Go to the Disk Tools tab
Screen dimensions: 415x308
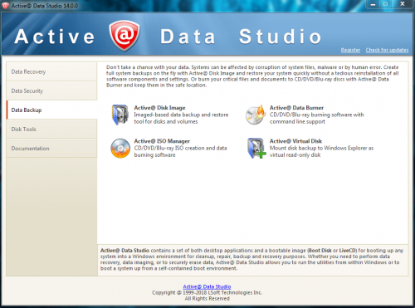[x=51, y=129]
